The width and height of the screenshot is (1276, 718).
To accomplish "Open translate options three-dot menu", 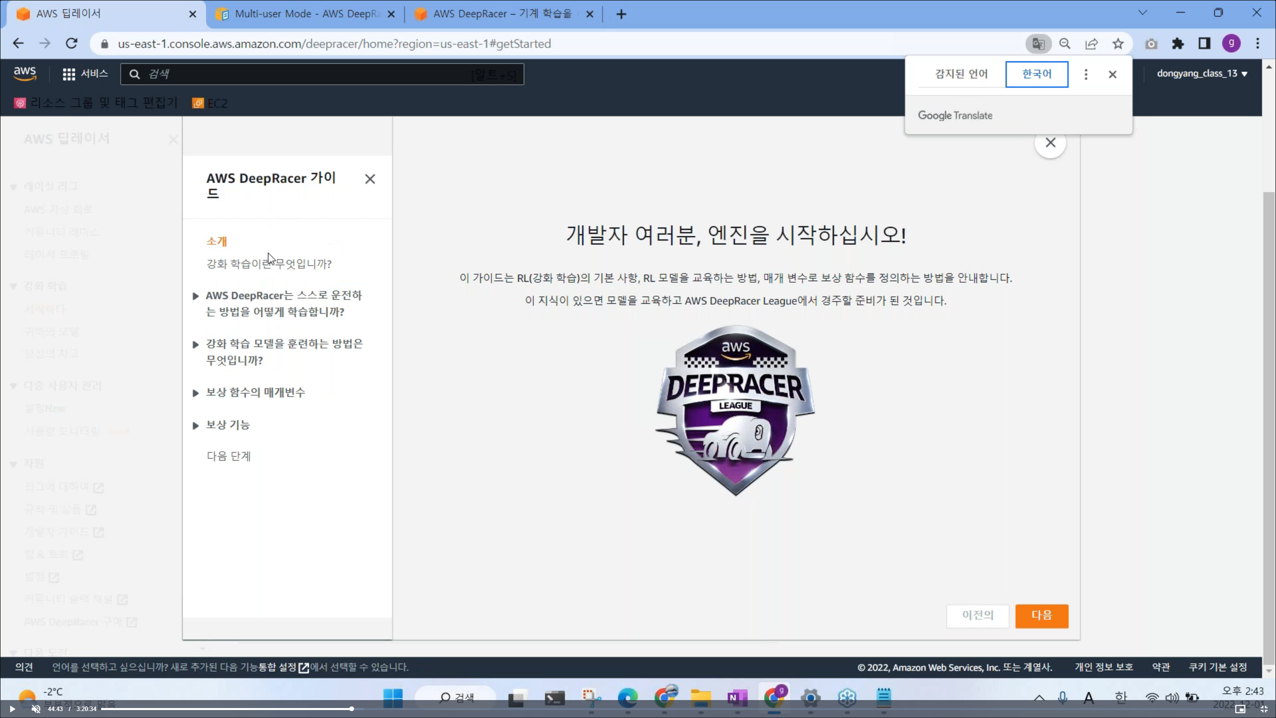I will coord(1086,74).
